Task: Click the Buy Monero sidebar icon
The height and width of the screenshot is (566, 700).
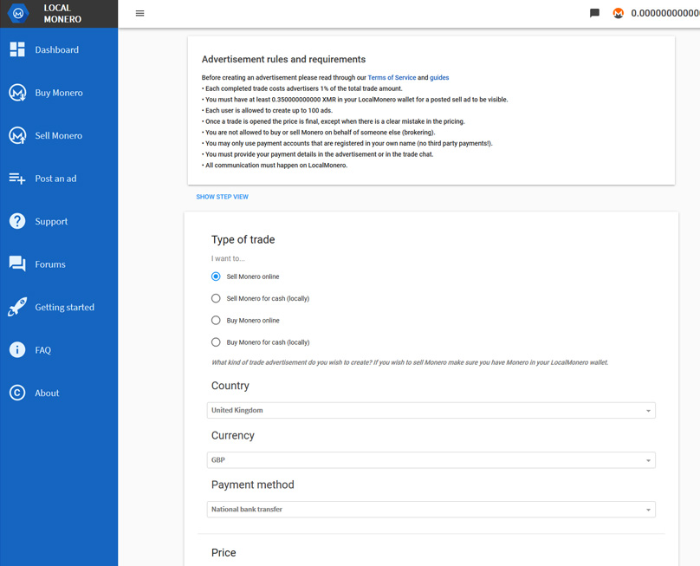Action: click(x=17, y=93)
